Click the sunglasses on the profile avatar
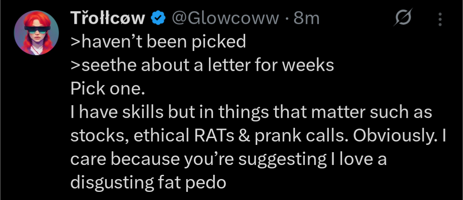The width and height of the screenshot is (463, 200). (x=36, y=30)
